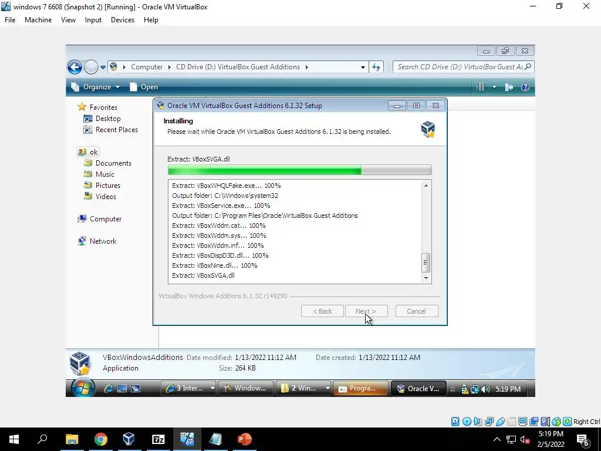Expand arrow after VirtualBox Guest Additions breadcrumb

coord(306,67)
